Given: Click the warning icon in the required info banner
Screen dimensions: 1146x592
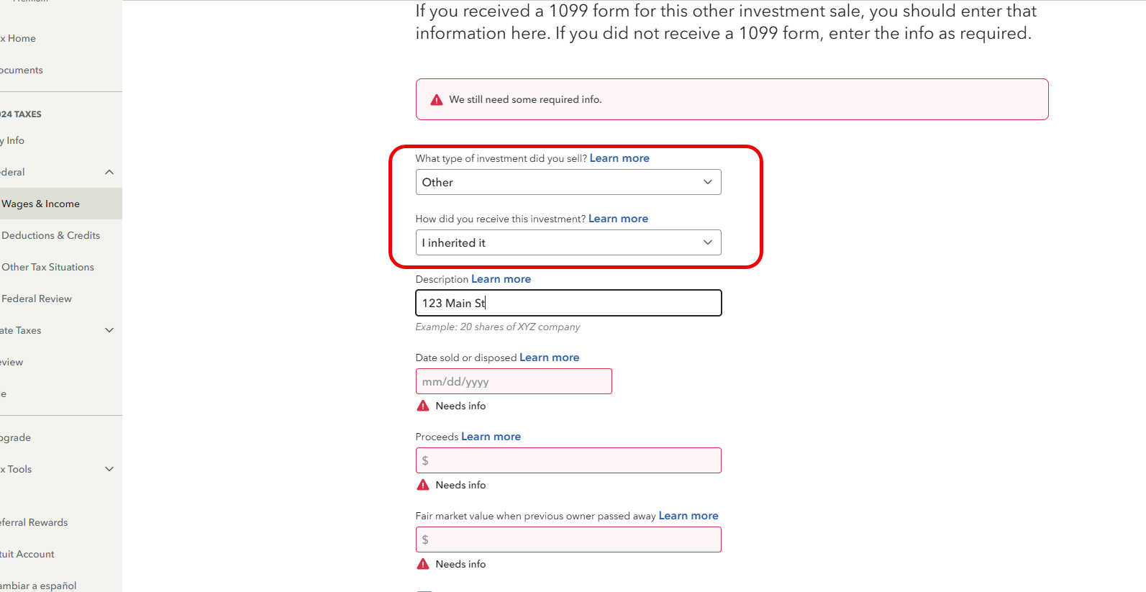Looking at the screenshot, I should (437, 100).
